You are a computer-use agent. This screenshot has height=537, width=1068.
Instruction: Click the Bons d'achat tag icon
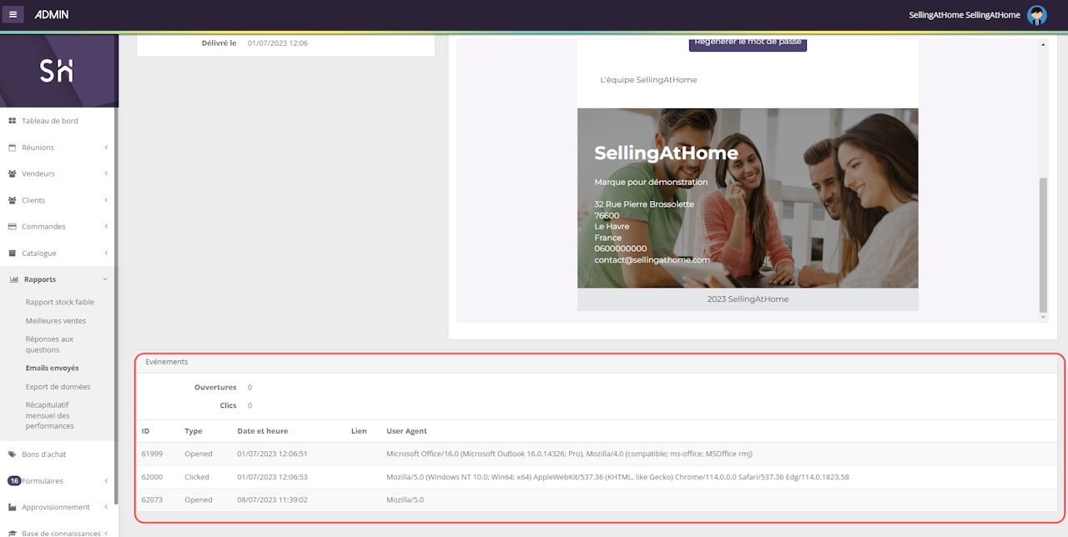[13, 454]
